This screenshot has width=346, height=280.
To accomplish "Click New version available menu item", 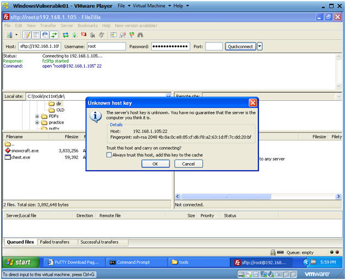I will [136, 25].
